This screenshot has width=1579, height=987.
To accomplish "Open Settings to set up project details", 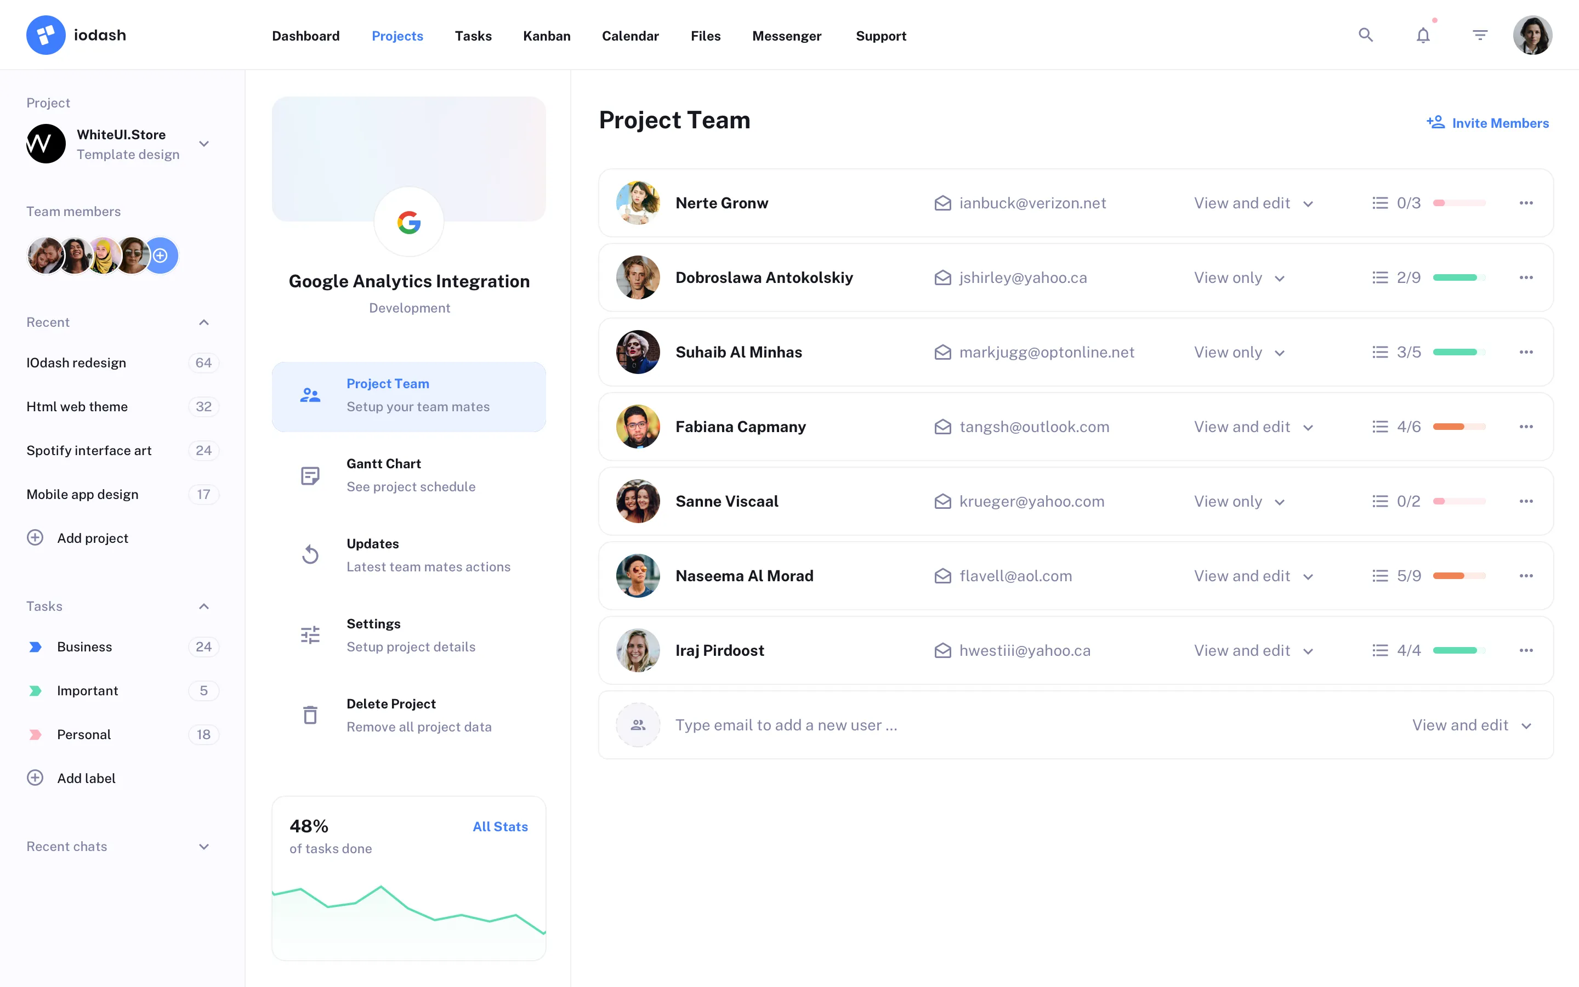I will (310, 634).
